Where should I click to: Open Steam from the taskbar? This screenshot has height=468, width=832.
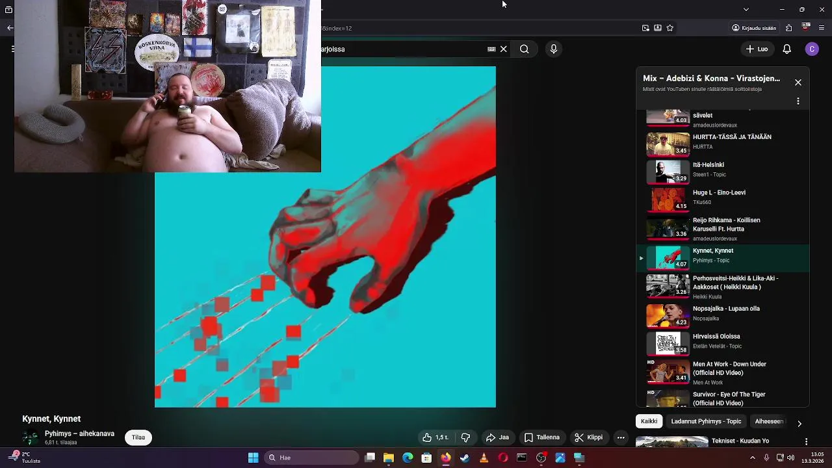point(464,458)
